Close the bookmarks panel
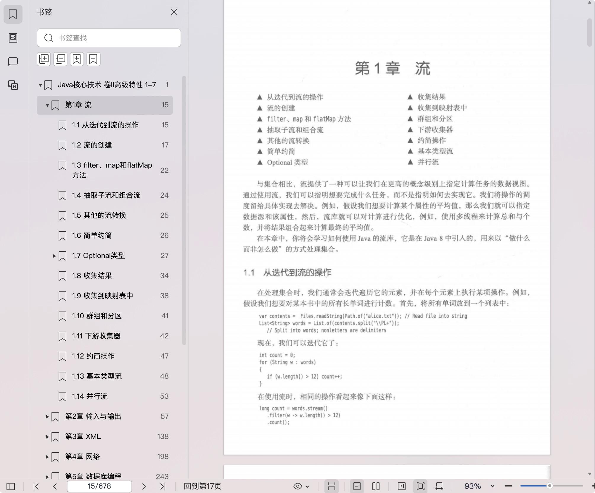595x493 pixels. 174,12
